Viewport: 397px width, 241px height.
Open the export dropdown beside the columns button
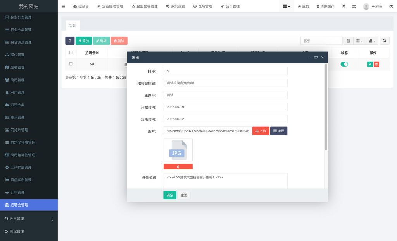coord(372,41)
